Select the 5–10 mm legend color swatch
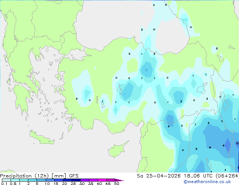This screenshot has width=239, height=185. 41,180
